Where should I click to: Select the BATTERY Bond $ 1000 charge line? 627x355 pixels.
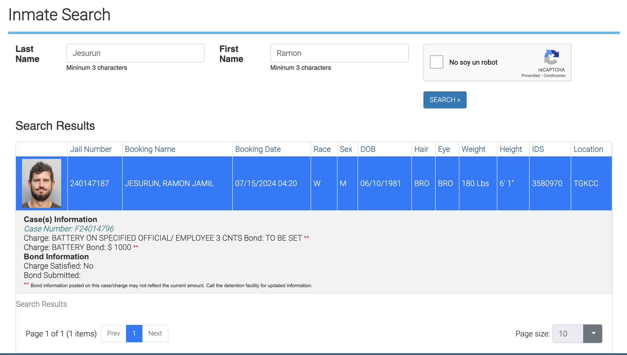click(x=81, y=247)
